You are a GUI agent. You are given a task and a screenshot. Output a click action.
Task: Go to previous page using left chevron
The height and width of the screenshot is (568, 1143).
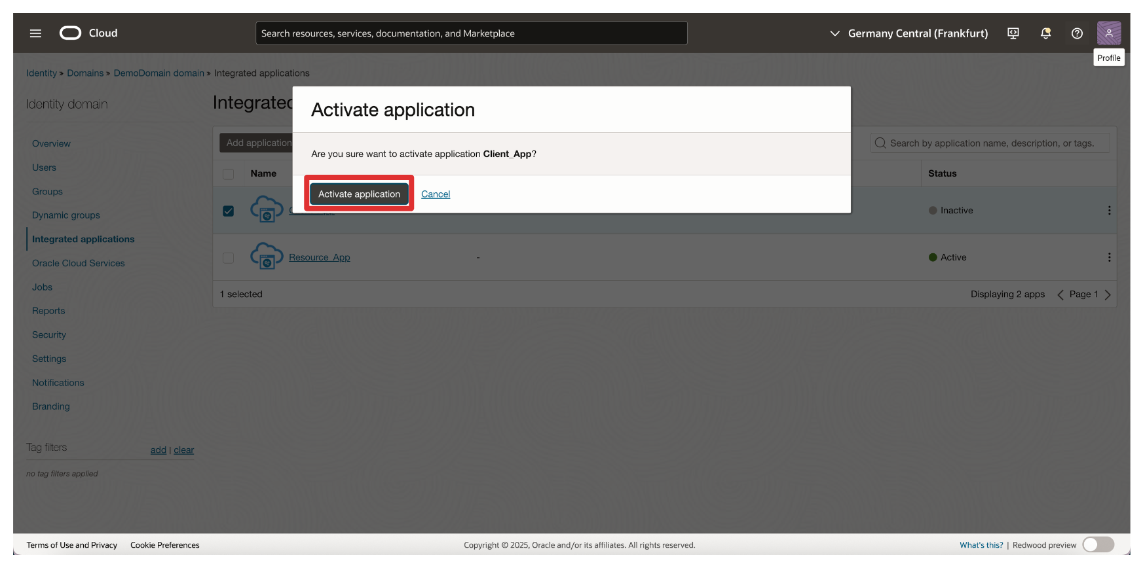(1060, 294)
